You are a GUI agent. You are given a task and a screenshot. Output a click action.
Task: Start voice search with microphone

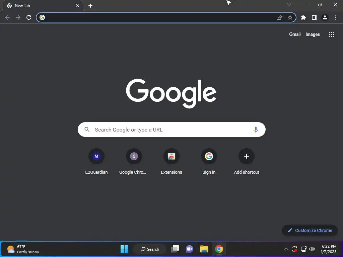(256, 130)
